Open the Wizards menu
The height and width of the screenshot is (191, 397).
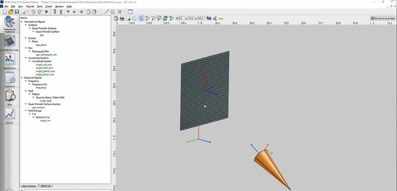30,6
